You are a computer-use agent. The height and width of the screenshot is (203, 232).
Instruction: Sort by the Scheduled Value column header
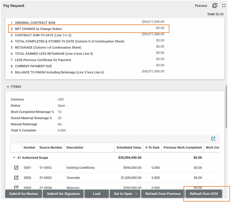pos(129,147)
